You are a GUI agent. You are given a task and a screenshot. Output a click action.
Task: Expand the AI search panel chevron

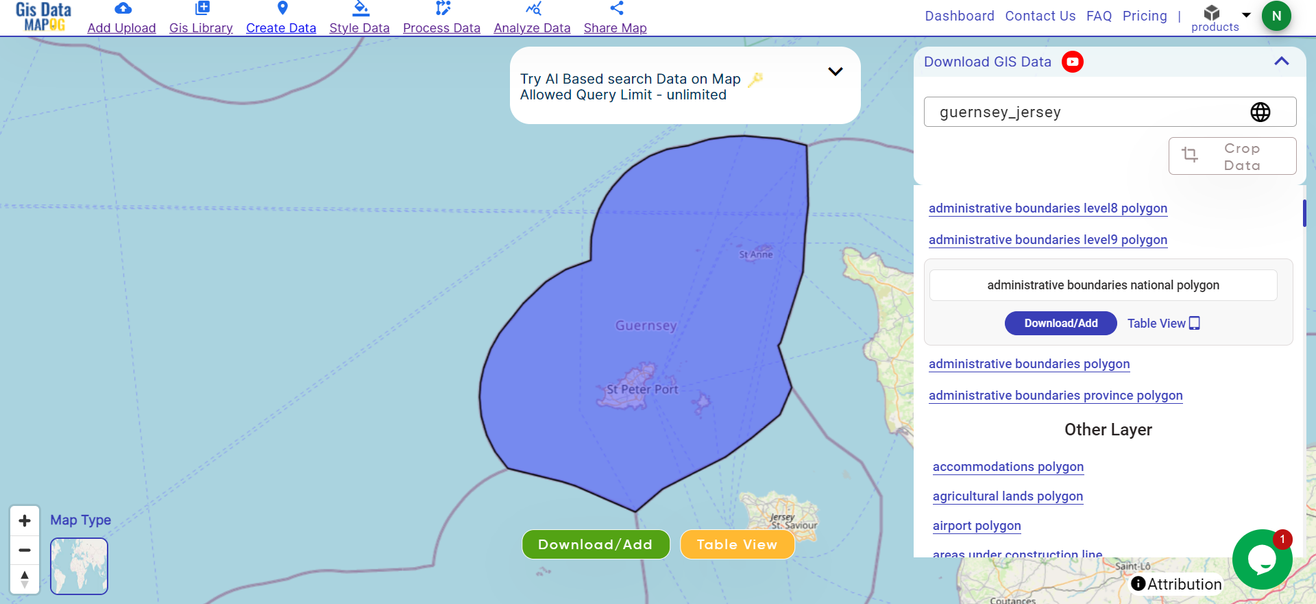tap(835, 71)
